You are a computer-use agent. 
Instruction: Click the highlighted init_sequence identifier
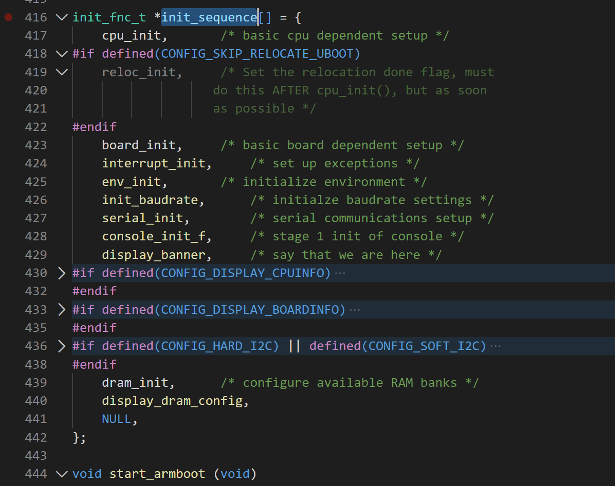209,17
